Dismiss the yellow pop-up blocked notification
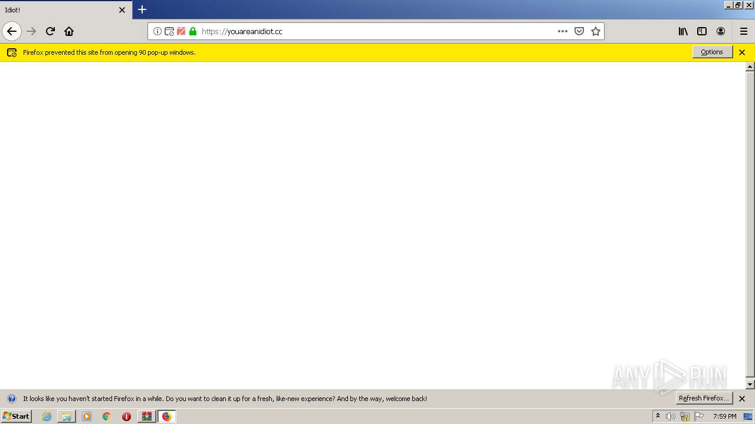Screen dimensions: 755x424 pos(742,52)
